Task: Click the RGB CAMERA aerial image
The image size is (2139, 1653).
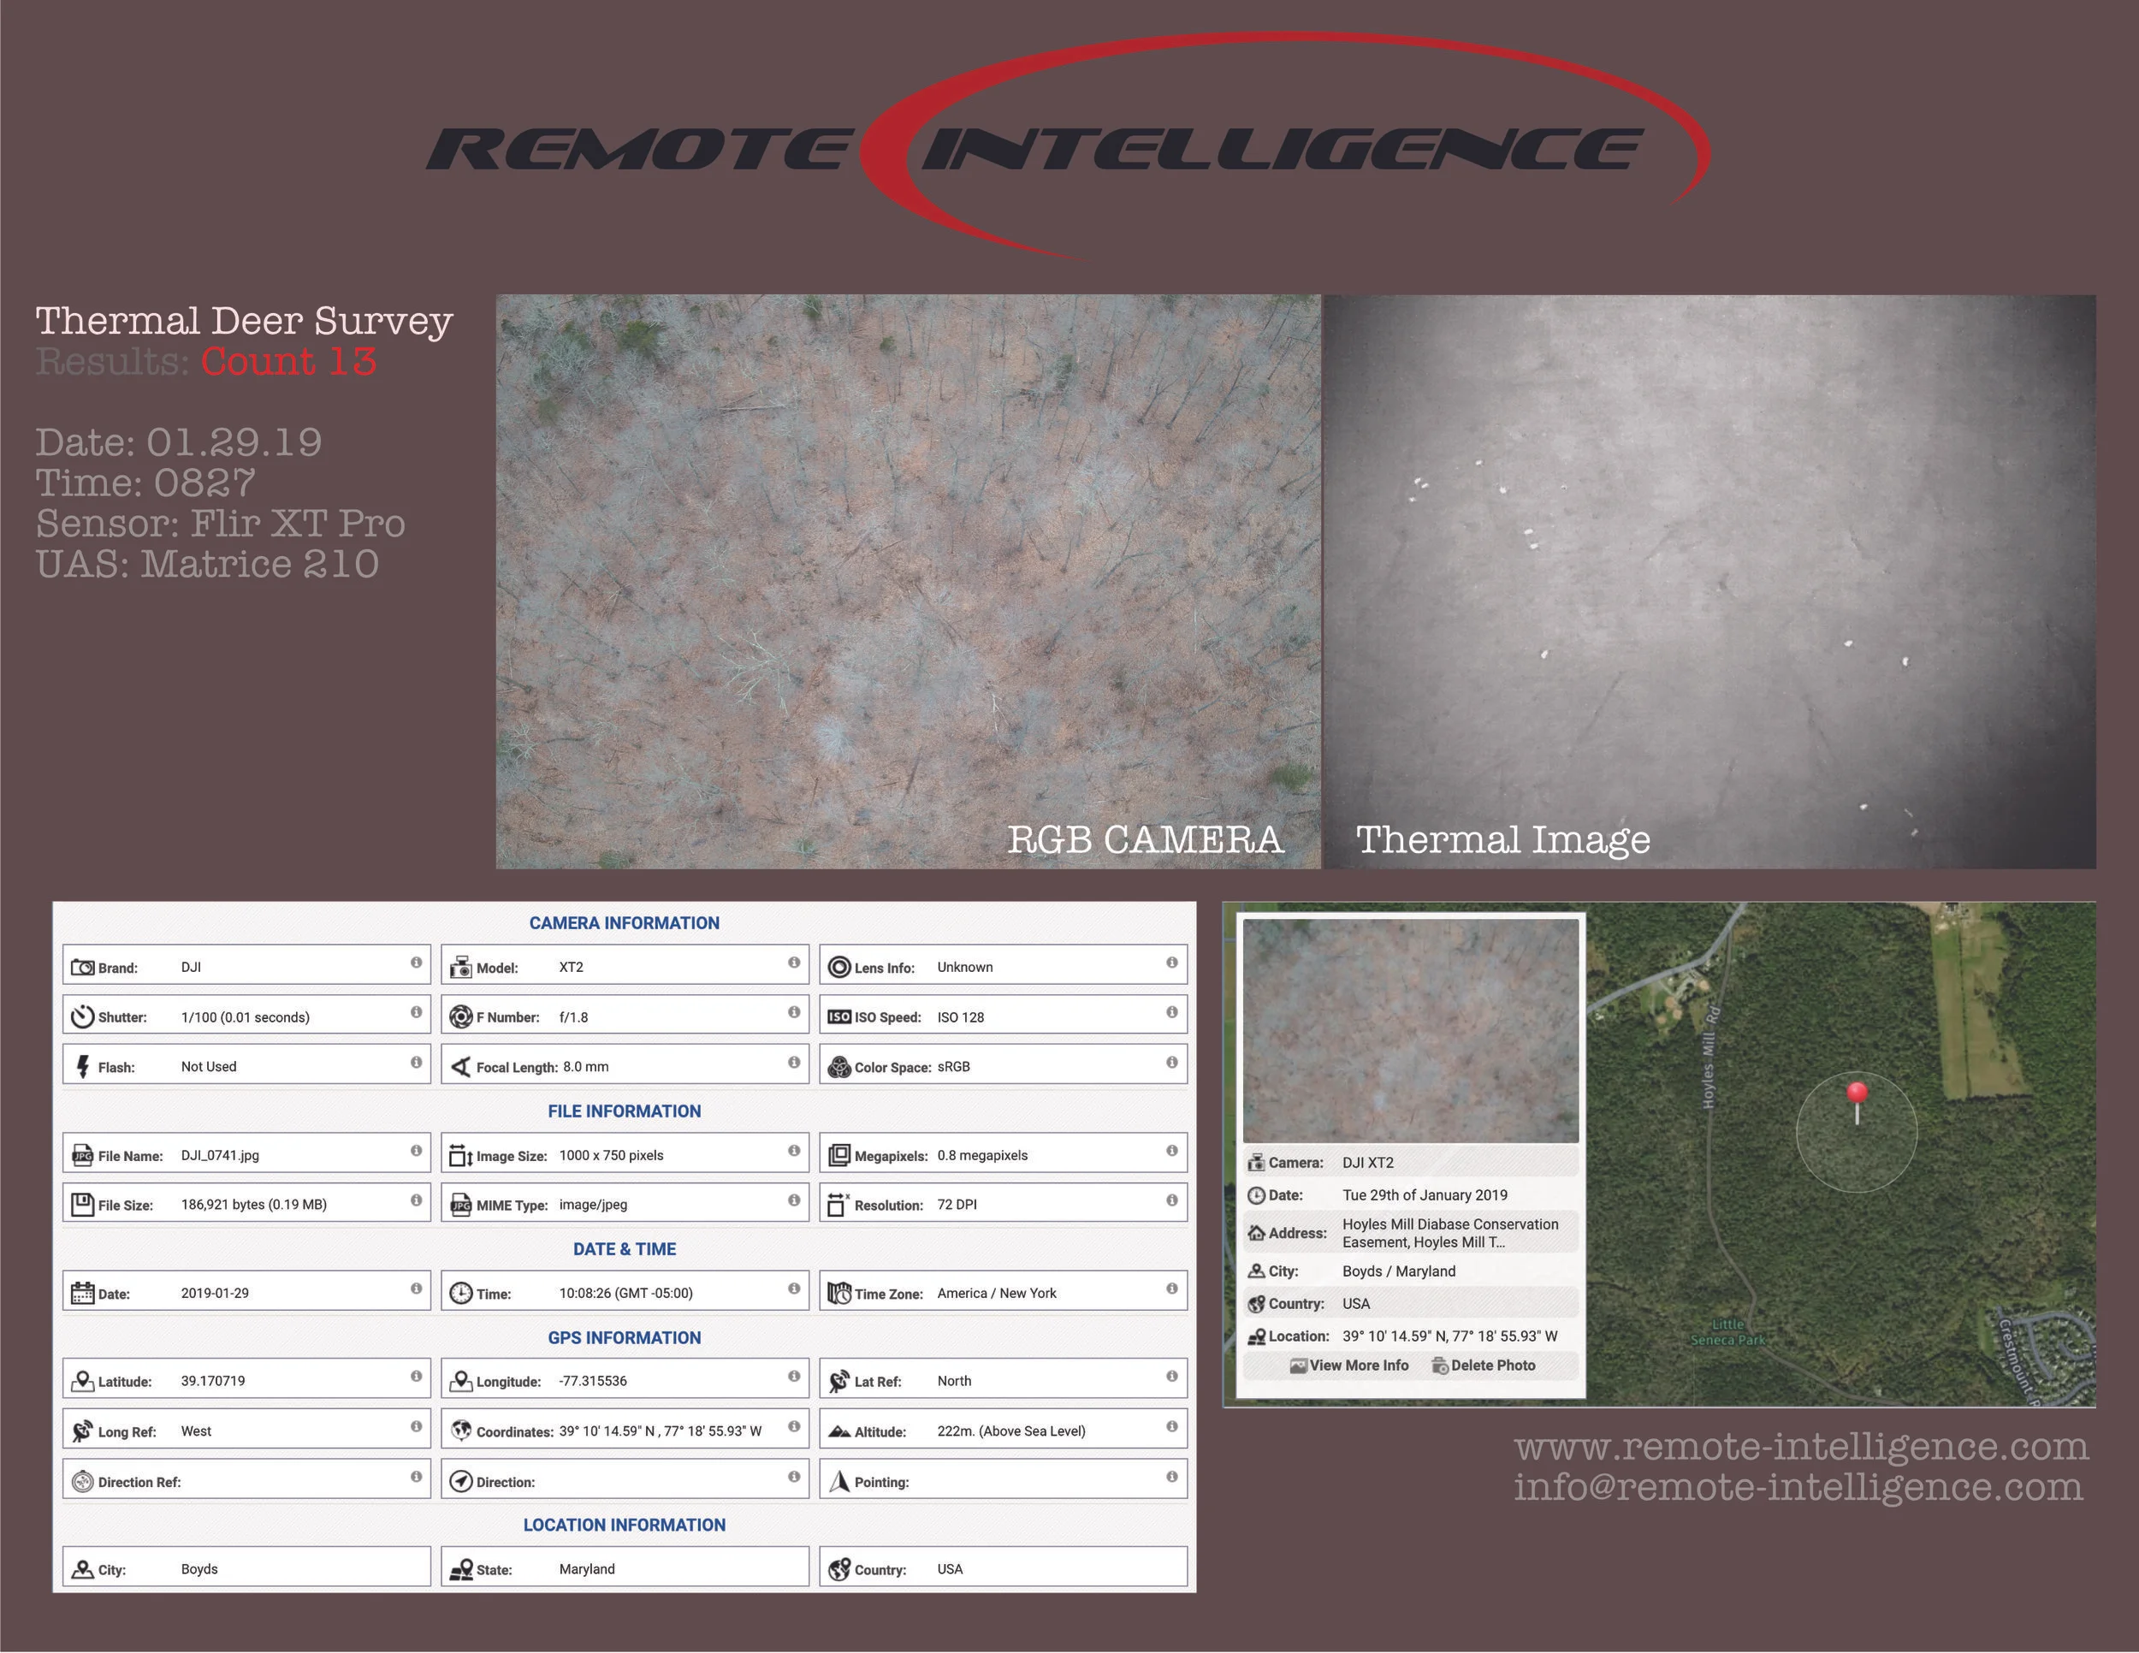Action: (908, 582)
